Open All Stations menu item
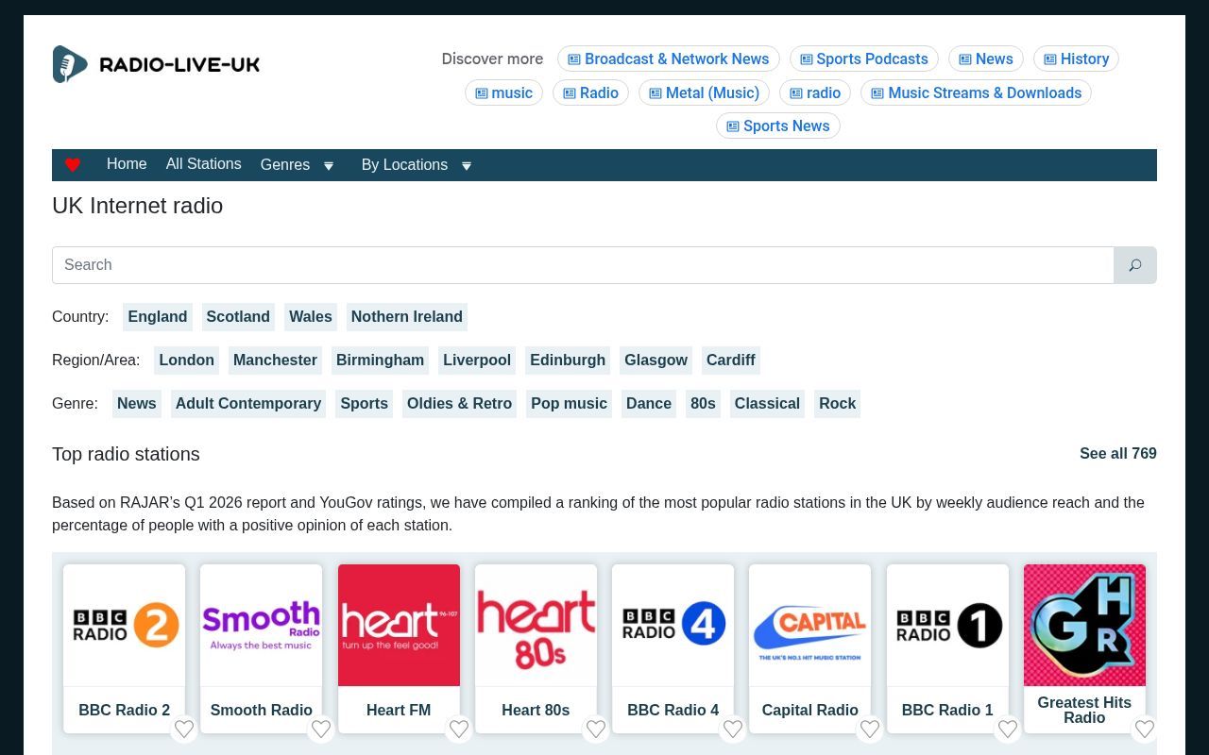 click(x=204, y=164)
